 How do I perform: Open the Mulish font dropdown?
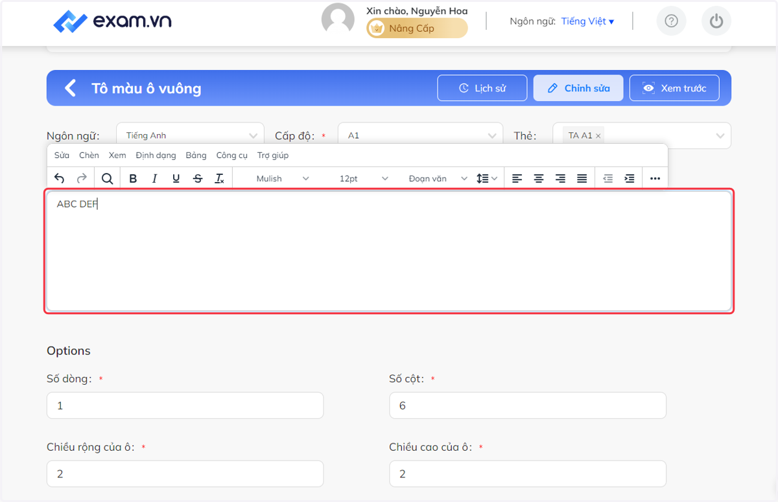[x=283, y=179]
